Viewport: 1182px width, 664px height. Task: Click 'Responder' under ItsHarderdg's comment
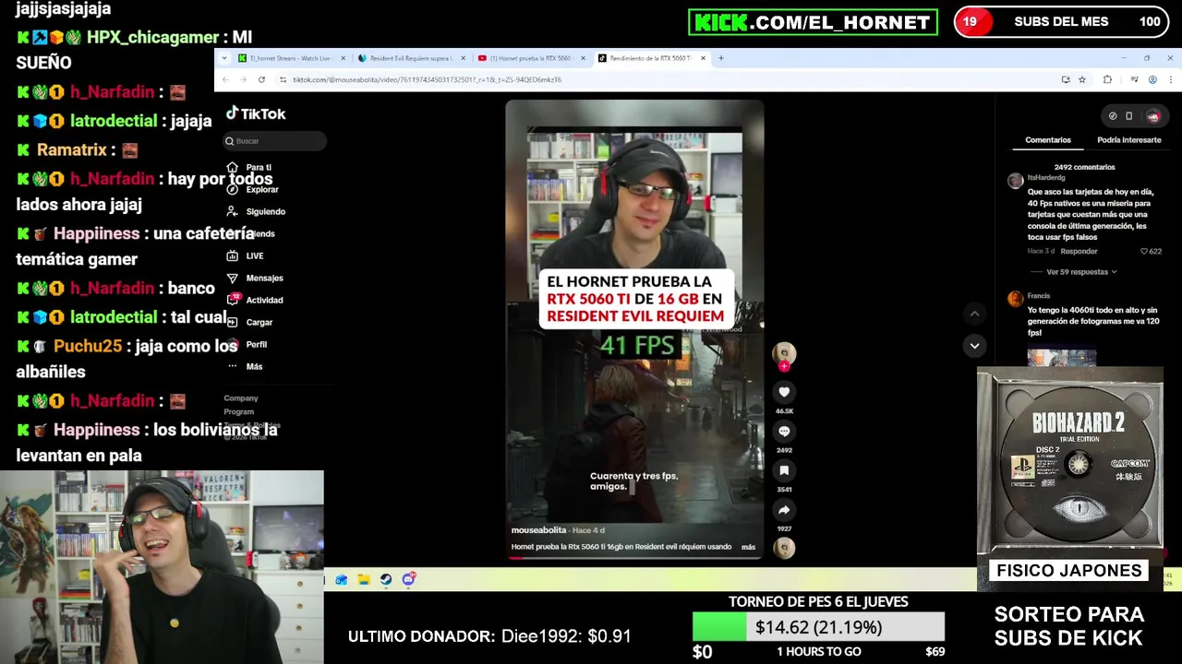[x=1079, y=251]
